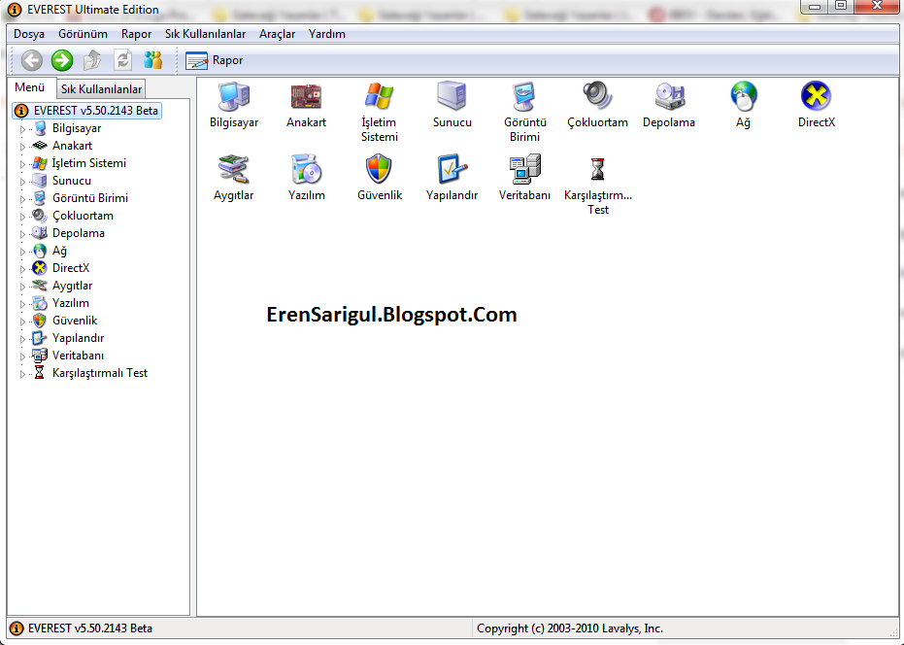
Task: Click the green forward navigation arrow
Action: point(60,59)
